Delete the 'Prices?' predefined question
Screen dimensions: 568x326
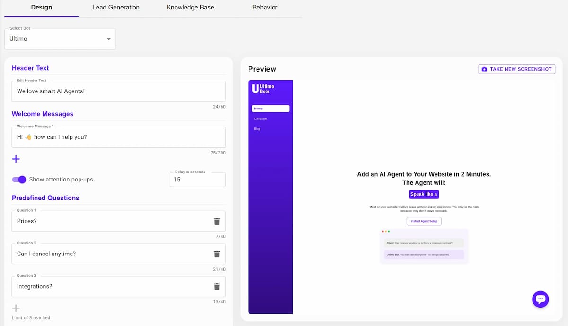(217, 221)
